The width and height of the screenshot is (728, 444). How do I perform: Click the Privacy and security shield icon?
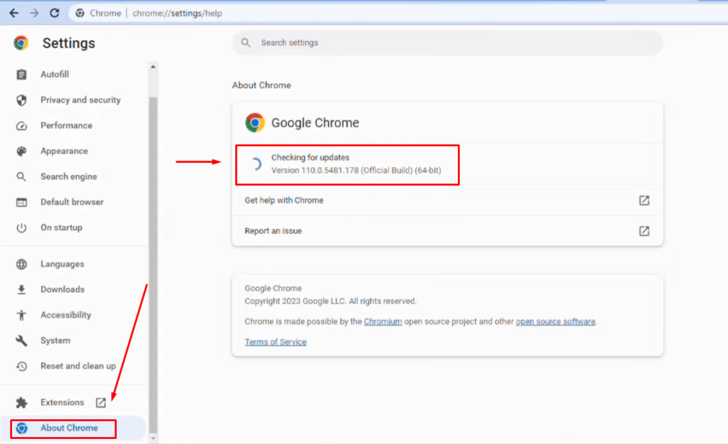click(x=21, y=99)
